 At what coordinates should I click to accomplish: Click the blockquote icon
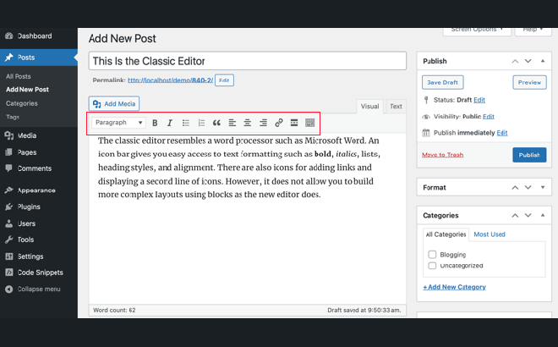pyautogui.click(x=216, y=123)
